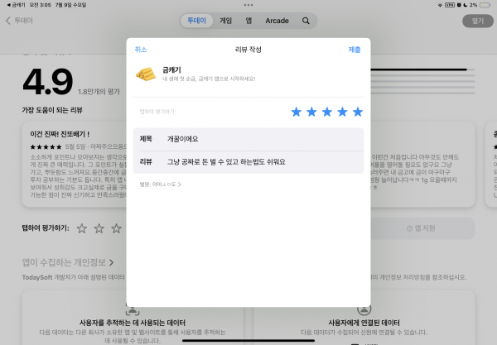Switch to the Arcade tab
This screenshot has height=345, width=497.
277,21
